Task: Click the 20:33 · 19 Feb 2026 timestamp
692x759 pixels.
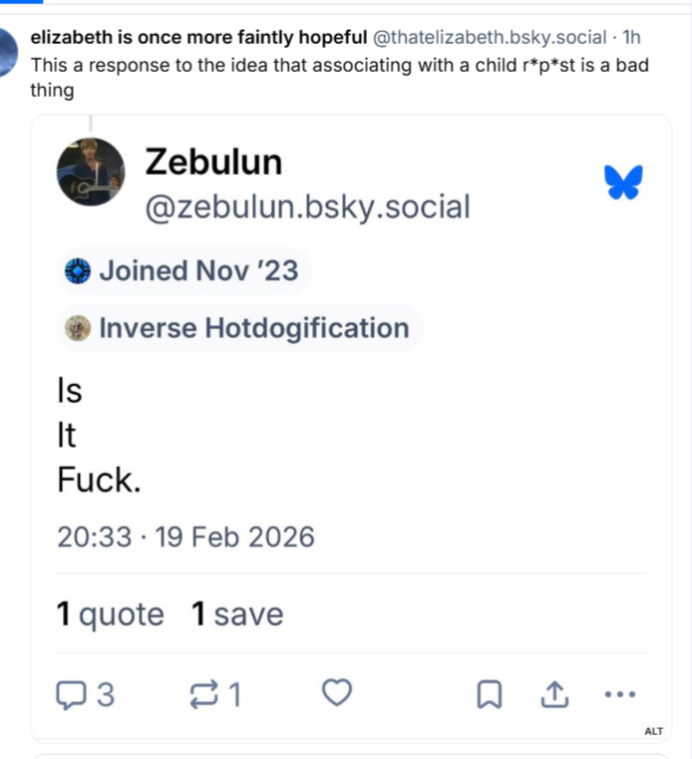Action: click(x=185, y=538)
